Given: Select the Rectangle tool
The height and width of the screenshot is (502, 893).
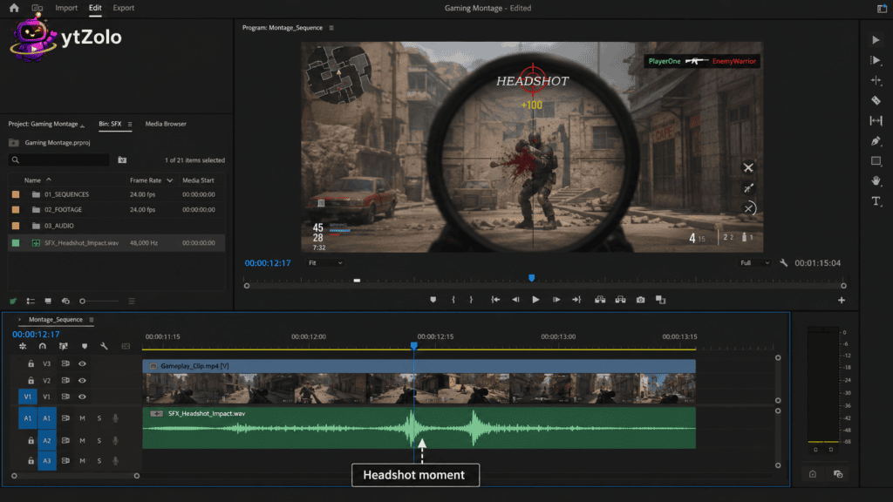Looking at the screenshot, I should pyautogui.click(x=876, y=161).
